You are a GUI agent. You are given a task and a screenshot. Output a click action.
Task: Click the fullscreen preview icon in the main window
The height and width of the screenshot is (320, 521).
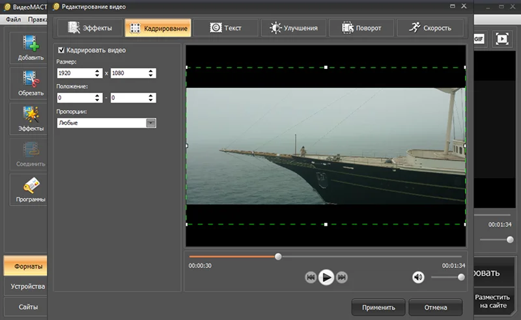pyautogui.click(x=501, y=39)
